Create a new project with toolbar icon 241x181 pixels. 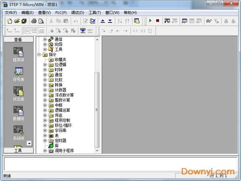pos(10,21)
